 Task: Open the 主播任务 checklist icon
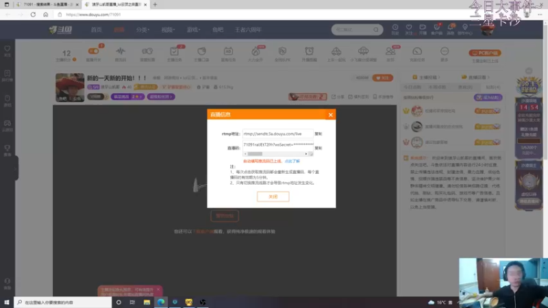pyautogui.click(x=174, y=51)
